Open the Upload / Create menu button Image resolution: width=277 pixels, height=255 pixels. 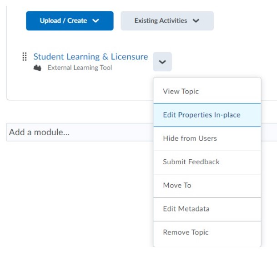[70, 21]
